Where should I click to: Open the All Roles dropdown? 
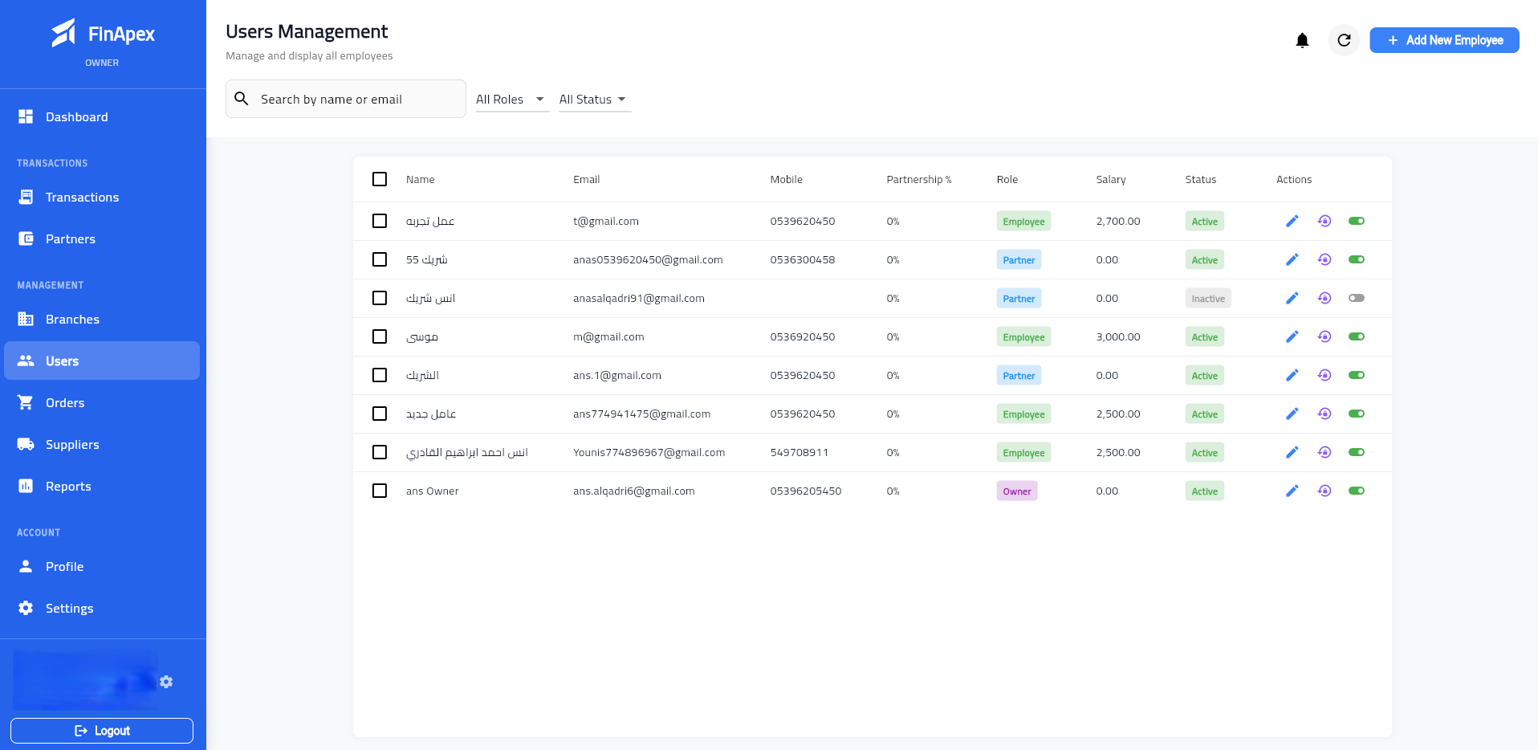point(512,100)
